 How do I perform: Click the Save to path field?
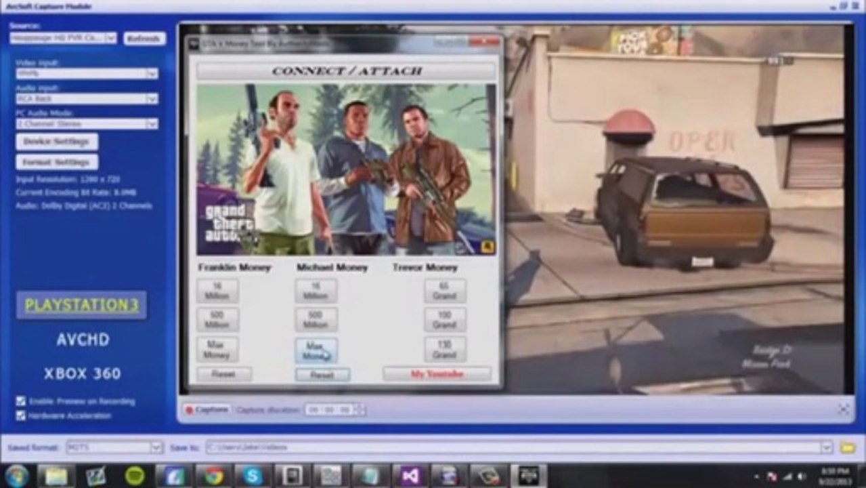[513, 447]
